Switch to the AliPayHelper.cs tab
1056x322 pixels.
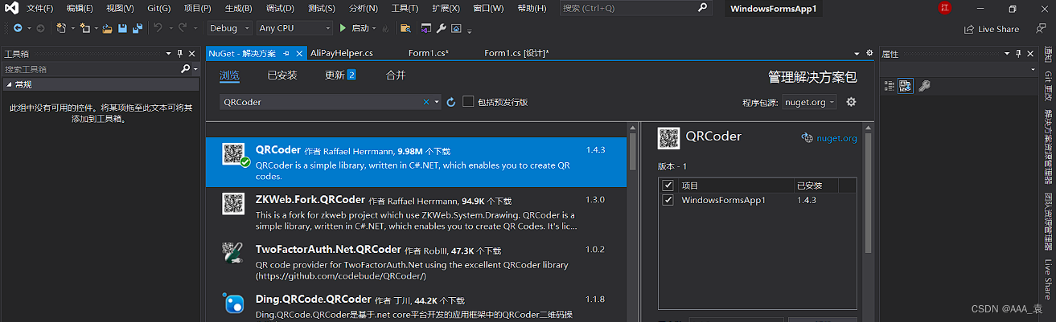click(341, 53)
